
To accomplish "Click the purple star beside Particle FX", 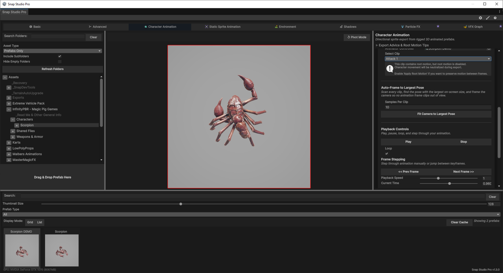I will point(438,26).
